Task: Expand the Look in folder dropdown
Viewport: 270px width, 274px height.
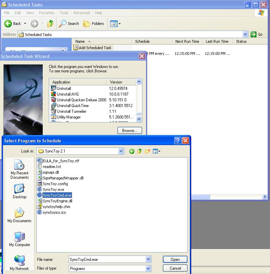Action: point(121,151)
